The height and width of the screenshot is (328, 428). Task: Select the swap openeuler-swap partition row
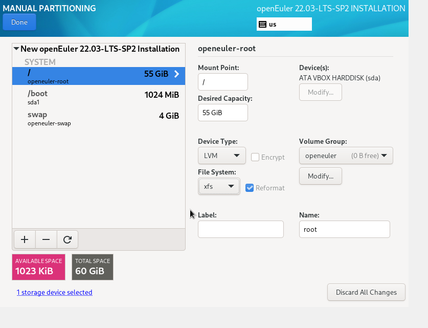(99, 118)
